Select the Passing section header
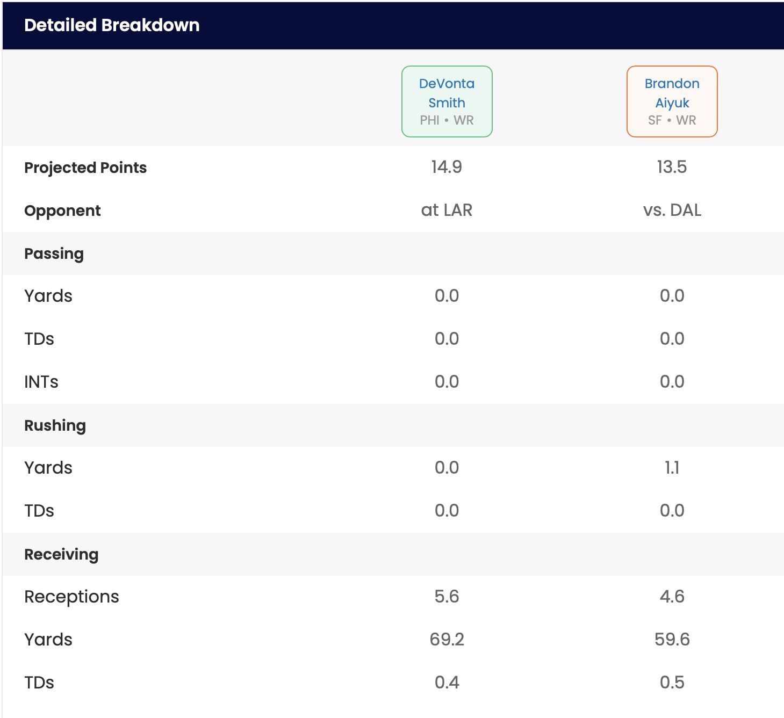Viewport: 784px width, 718px height. [54, 253]
